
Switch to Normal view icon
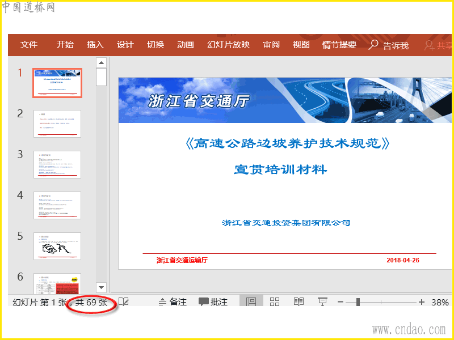click(x=251, y=301)
